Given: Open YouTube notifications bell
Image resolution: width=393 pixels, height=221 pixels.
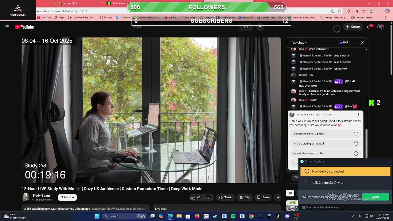Looking at the screenshot, I should [369, 27].
